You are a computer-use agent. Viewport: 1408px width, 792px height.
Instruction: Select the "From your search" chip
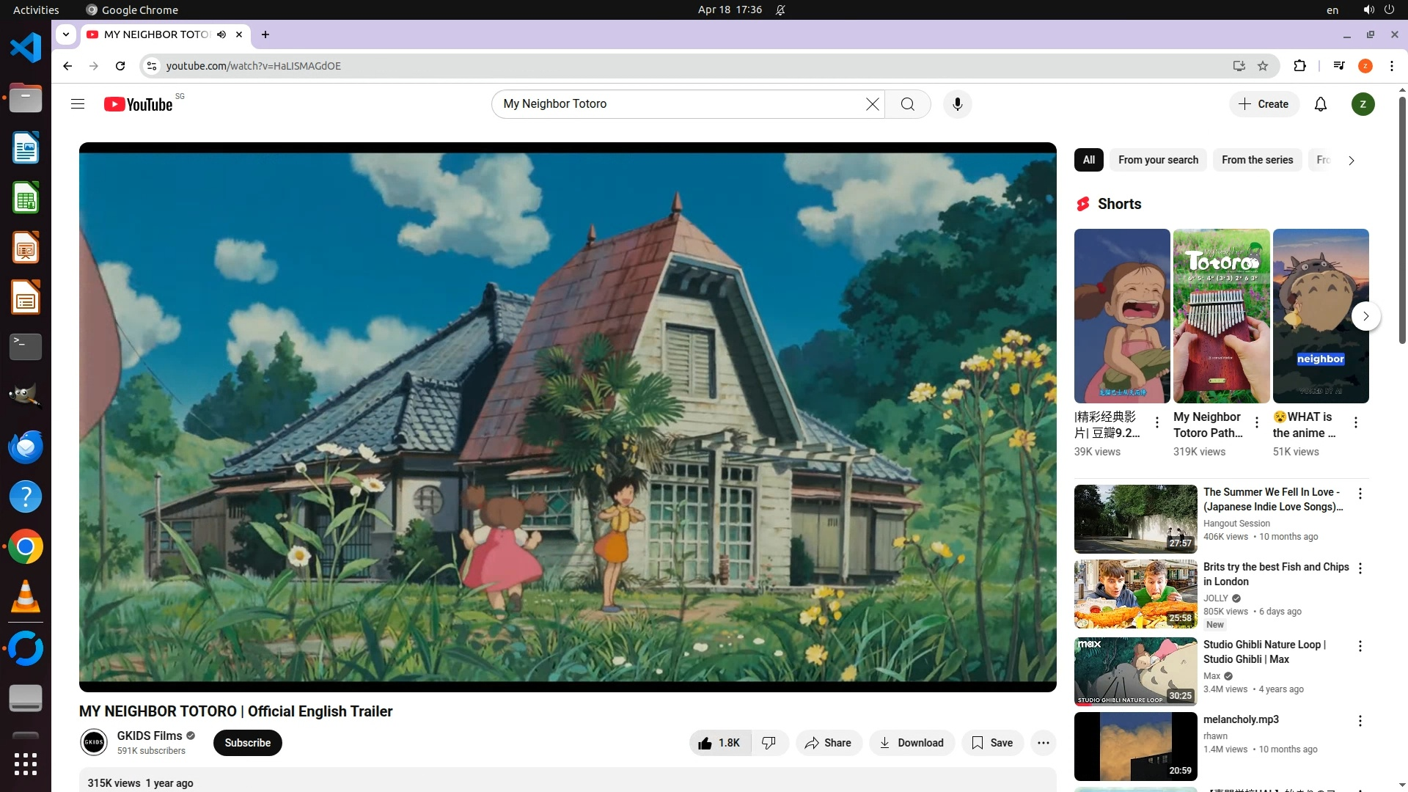1158,160
